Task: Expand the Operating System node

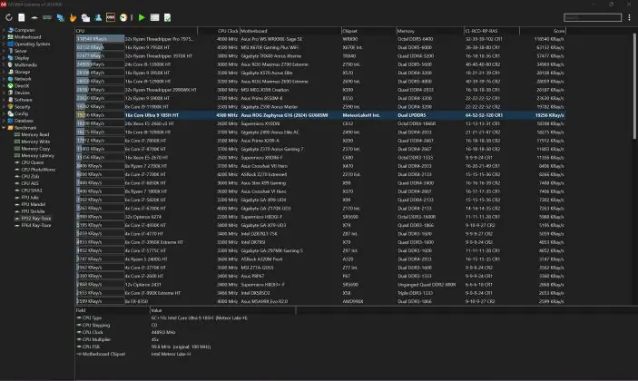Action: (x=4, y=44)
